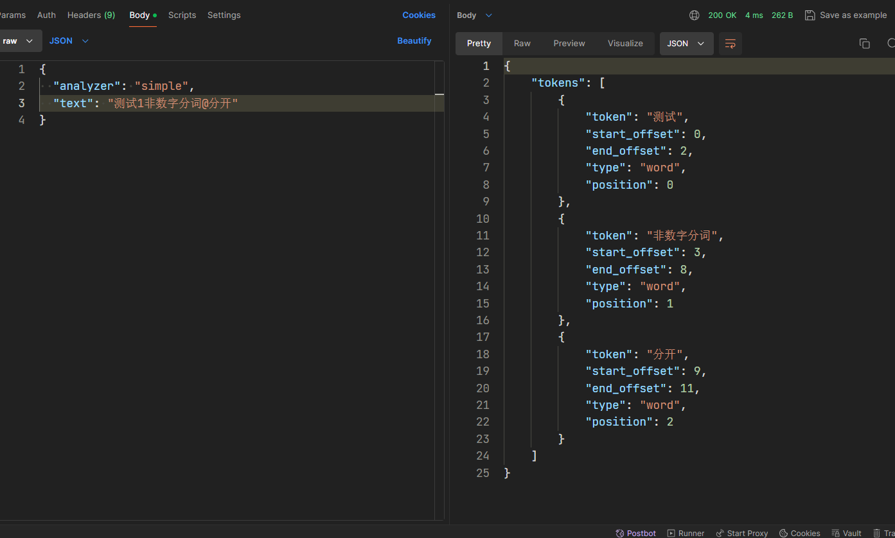
Task: Switch to Raw response view
Action: 522,44
